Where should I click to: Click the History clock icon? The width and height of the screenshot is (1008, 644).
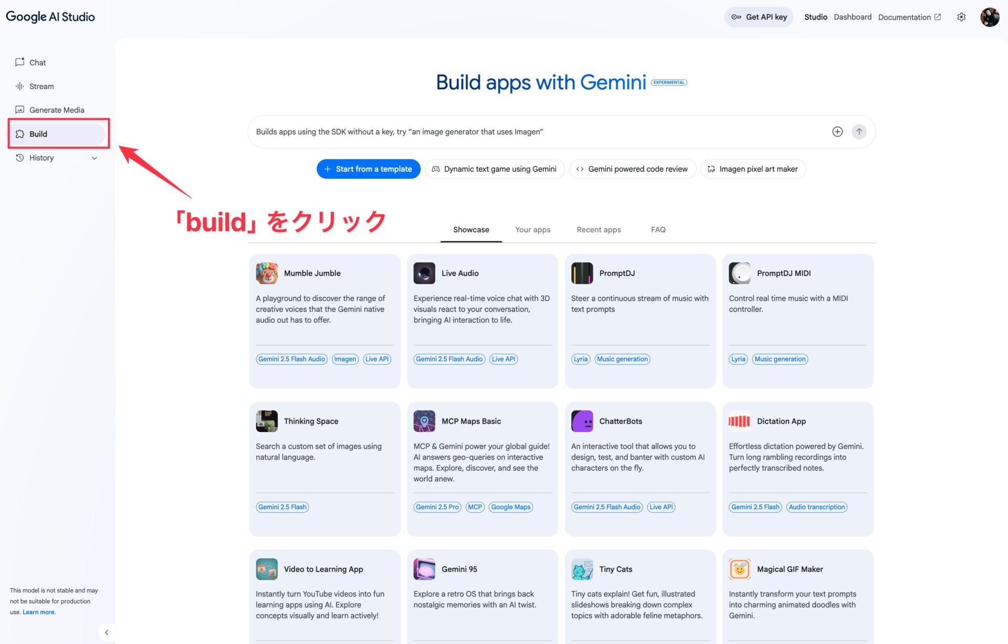[x=20, y=157]
